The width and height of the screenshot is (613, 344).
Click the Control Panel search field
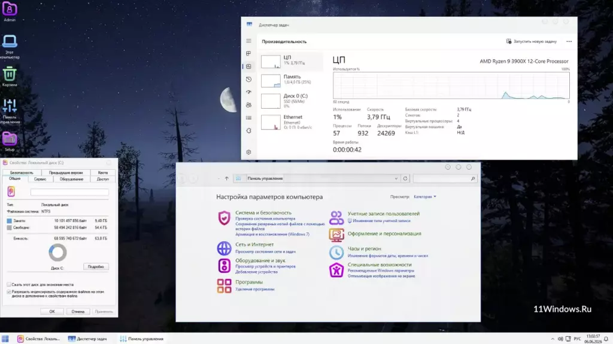pyautogui.click(x=445, y=178)
